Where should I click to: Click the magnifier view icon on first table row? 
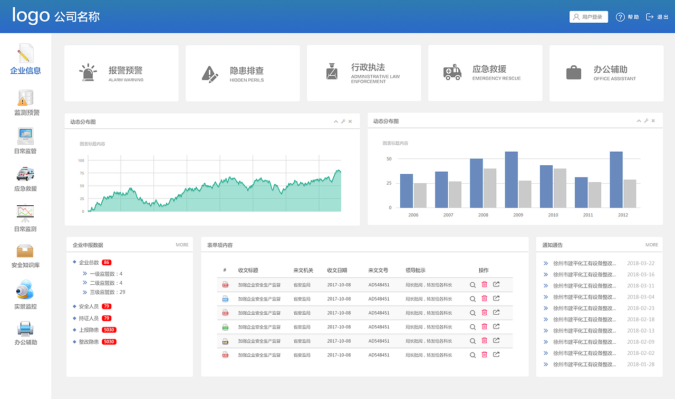point(472,284)
